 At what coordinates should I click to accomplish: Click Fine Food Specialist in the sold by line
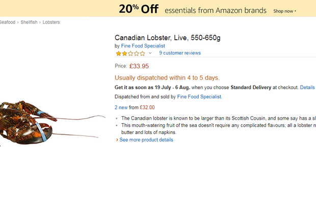(x=199, y=97)
